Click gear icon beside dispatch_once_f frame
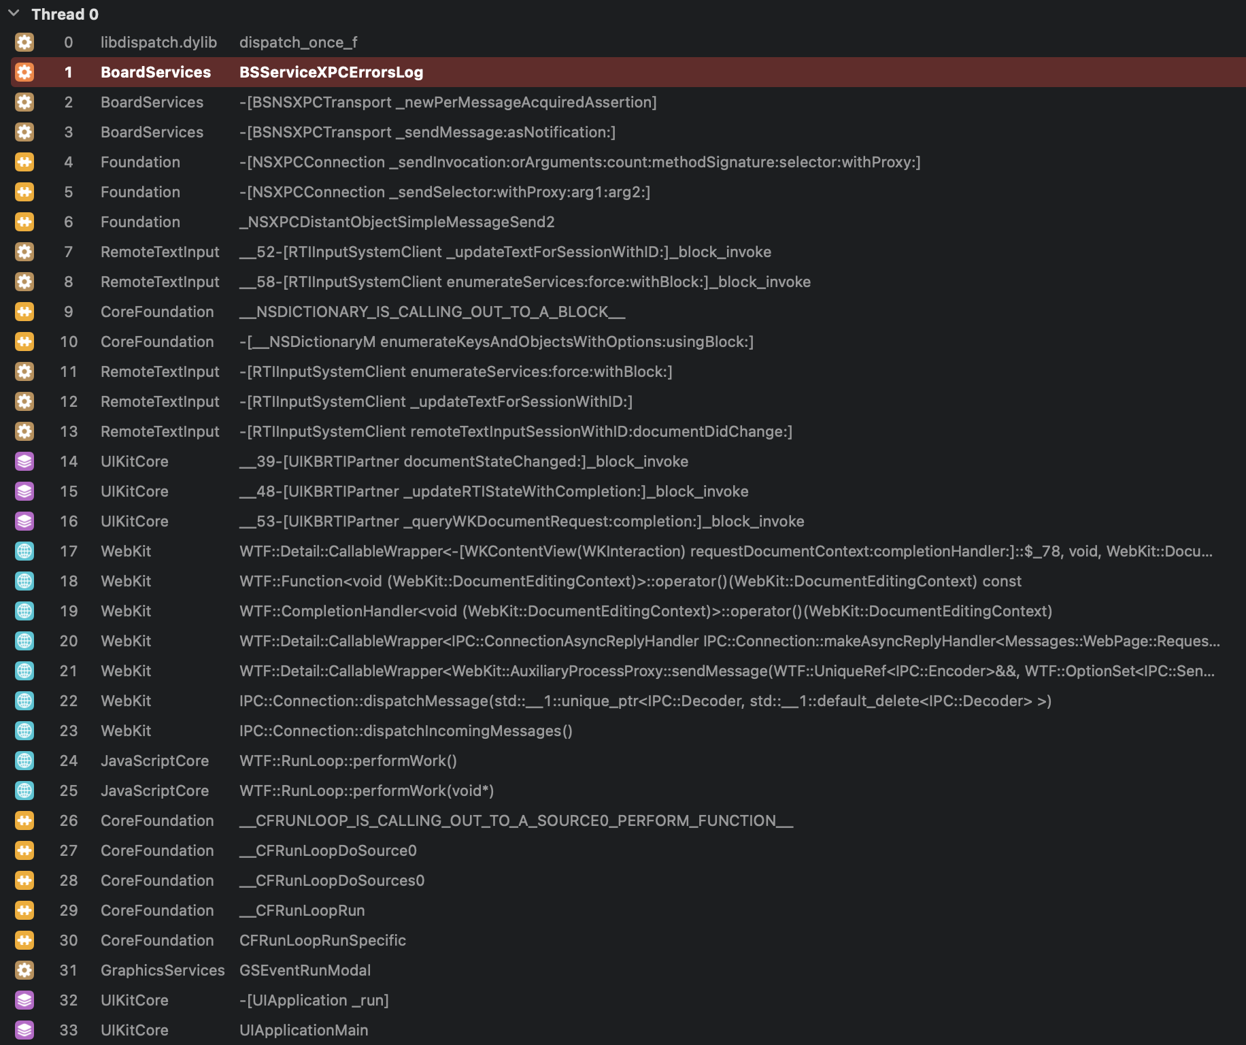Image resolution: width=1246 pixels, height=1045 pixels. pos(24,42)
